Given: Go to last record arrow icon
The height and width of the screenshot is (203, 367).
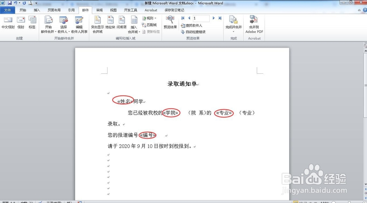Looking at the screenshot, I should [x=220, y=18].
